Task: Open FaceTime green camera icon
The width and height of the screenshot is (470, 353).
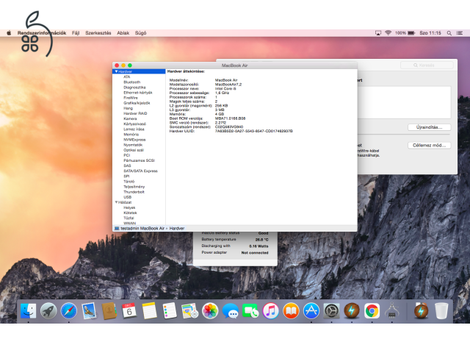Action: click(x=250, y=310)
